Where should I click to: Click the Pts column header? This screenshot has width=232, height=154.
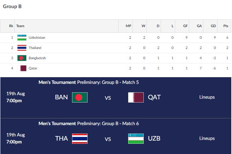tap(226, 26)
